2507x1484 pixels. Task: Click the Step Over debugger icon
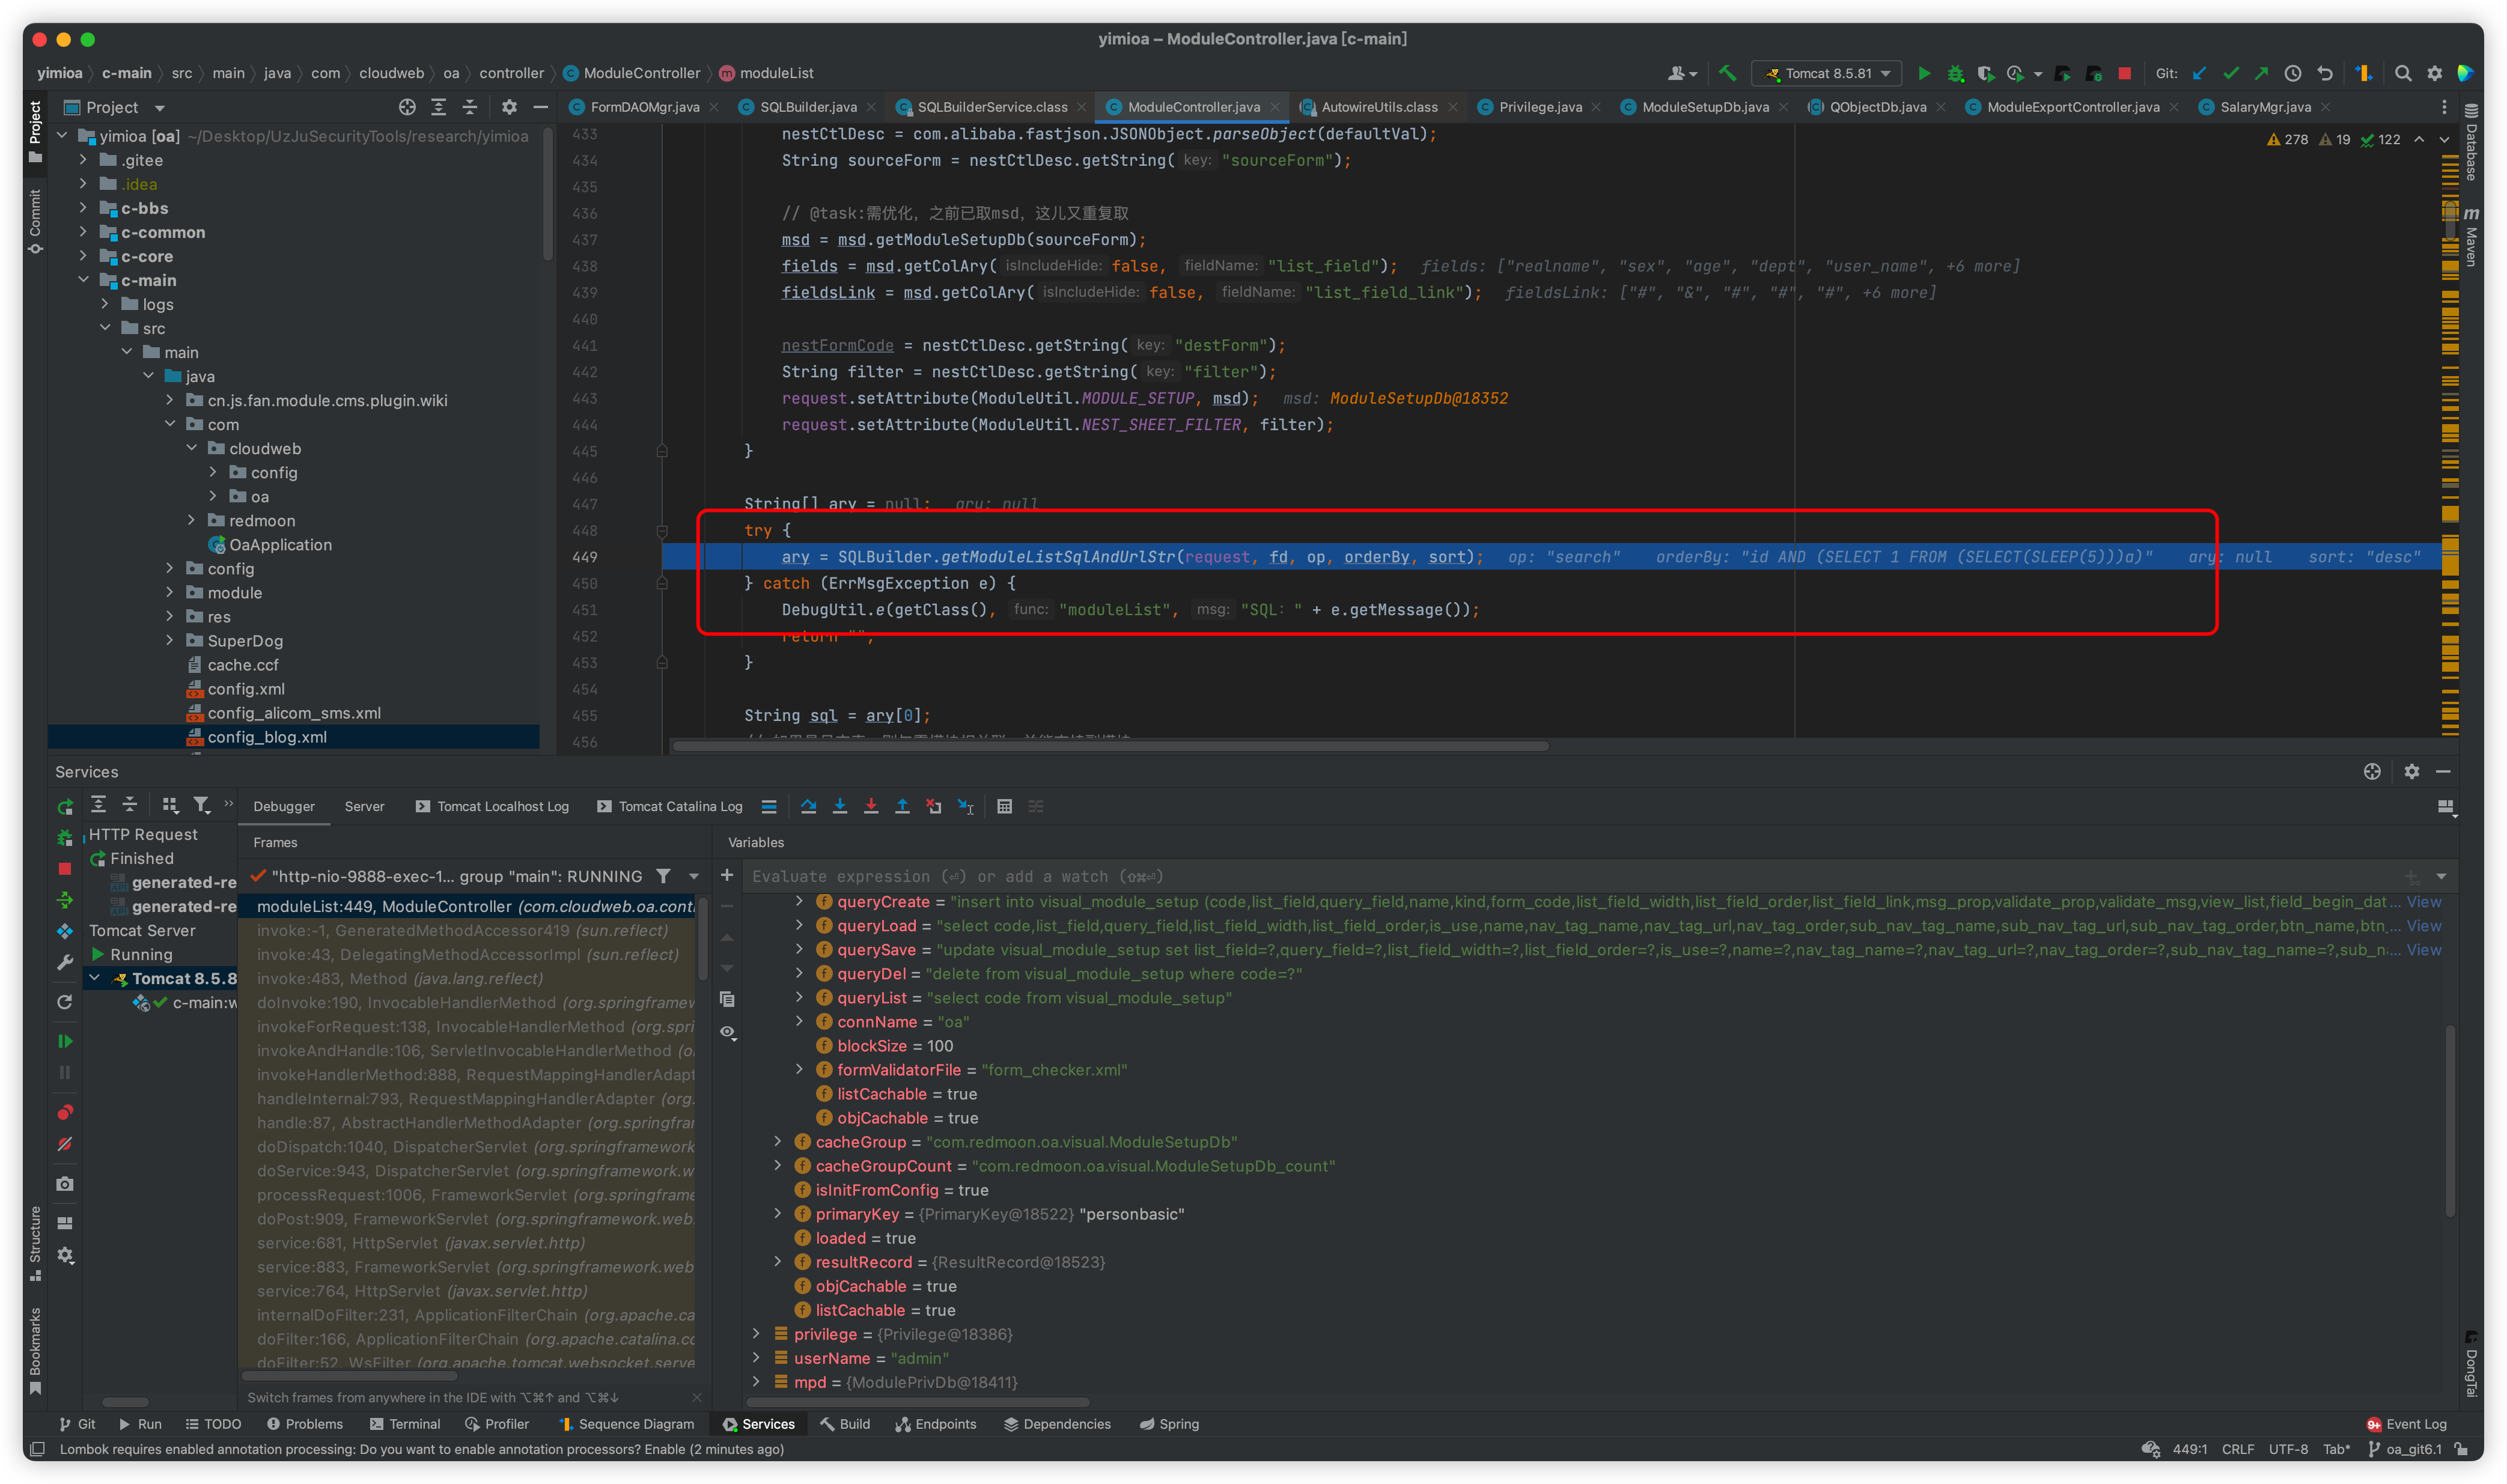[808, 806]
